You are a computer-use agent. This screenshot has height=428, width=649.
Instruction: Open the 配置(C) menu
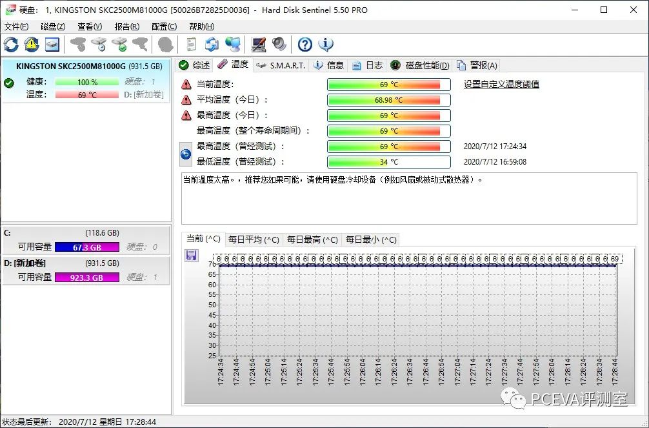[165, 26]
